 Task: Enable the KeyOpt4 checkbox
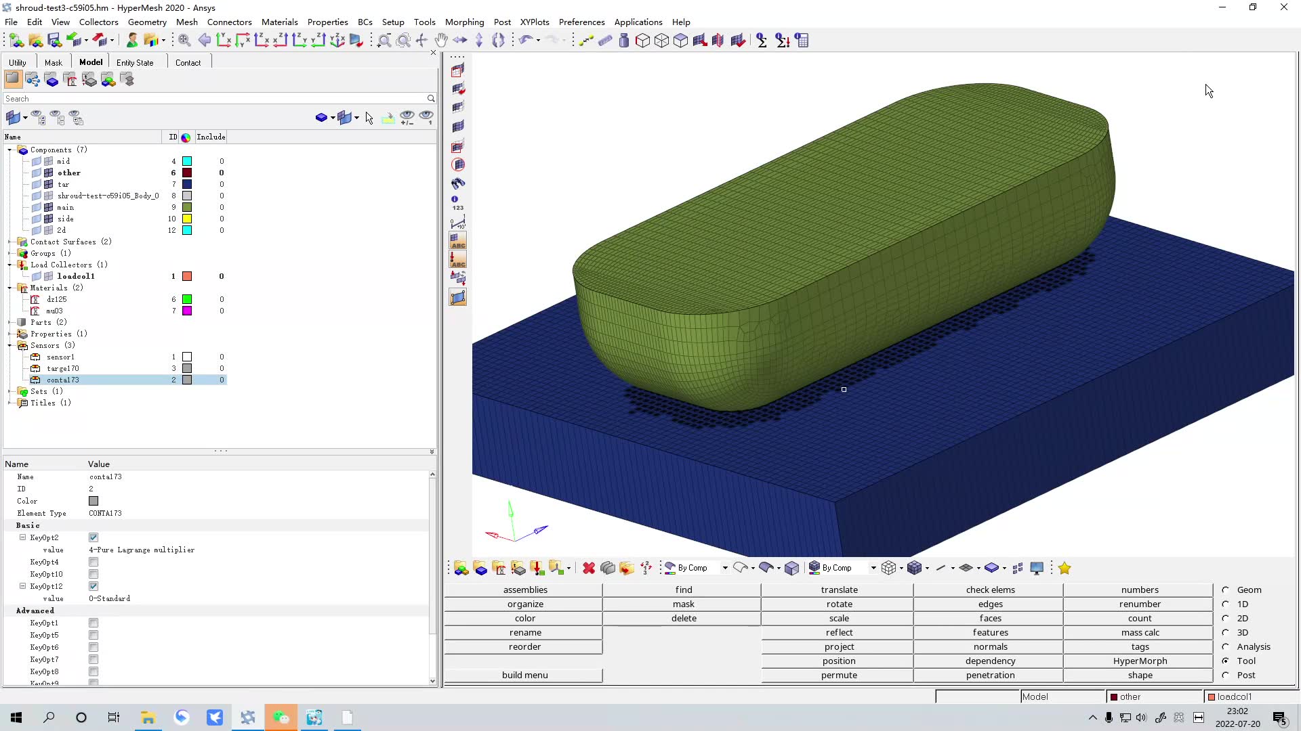[94, 562]
